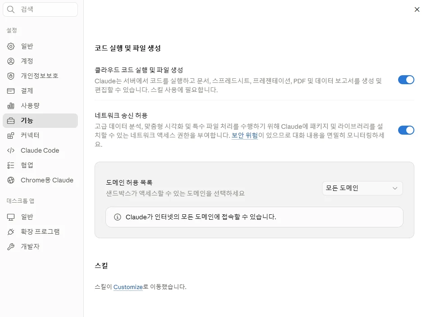Click the Chrome icon beside Chrome용 Claude
The width and height of the screenshot is (422, 317).
(x=11, y=180)
